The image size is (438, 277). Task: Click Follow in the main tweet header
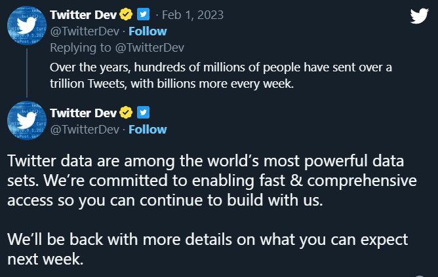(148, 130)
